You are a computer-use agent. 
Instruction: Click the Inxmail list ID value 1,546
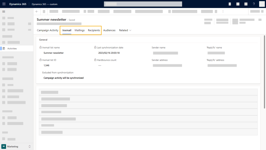click(x=46, y=65)
